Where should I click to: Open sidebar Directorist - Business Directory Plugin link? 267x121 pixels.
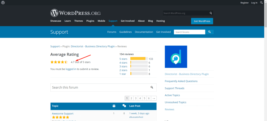point(187,74)
